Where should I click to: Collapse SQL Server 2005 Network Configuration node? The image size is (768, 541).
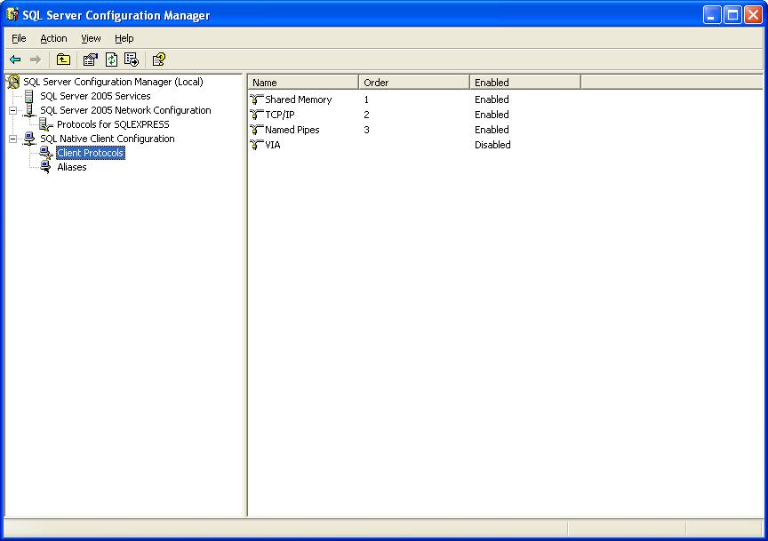click(13, 110)
